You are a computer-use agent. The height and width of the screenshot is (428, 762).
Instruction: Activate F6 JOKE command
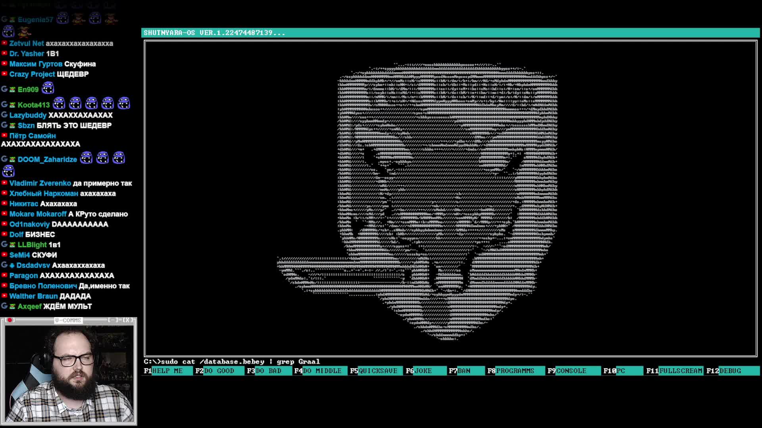pos(423,371)
